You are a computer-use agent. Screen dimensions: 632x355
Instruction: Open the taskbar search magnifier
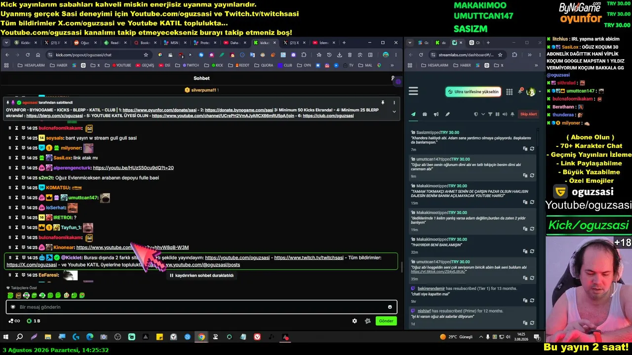pyautogui.click(x=20, y=337)
